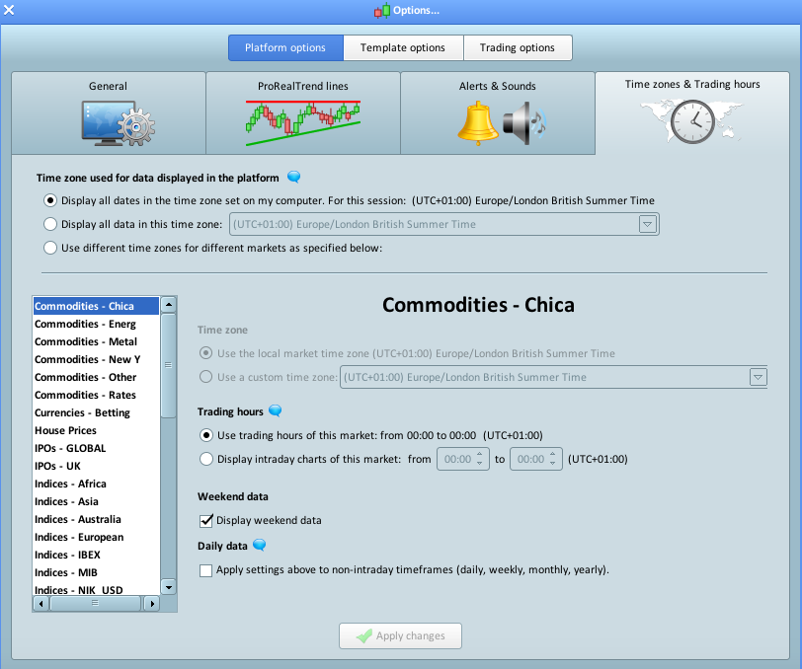The width and height of the screenshot is (802, 669).
Task: Select 'Indices - European' in market list
Action: click(x=96, y=537)
